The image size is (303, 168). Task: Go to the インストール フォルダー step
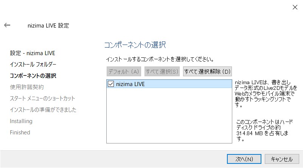(33, 65)
